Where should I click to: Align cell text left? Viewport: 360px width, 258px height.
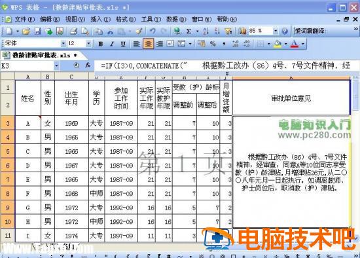point(137,44)
